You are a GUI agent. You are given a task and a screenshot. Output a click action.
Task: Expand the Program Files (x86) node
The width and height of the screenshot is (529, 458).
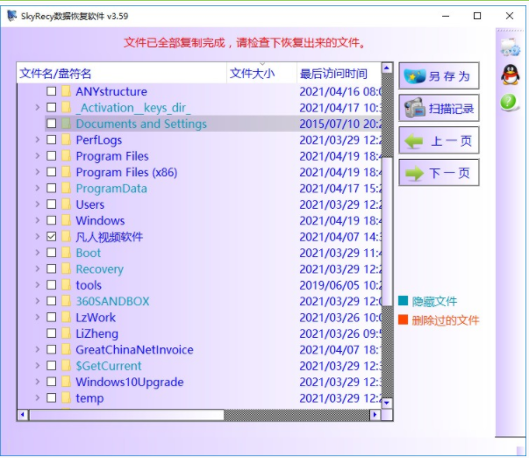pyautogui.click(x=38, y=172)
